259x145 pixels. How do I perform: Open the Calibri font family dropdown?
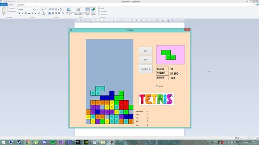33,9
